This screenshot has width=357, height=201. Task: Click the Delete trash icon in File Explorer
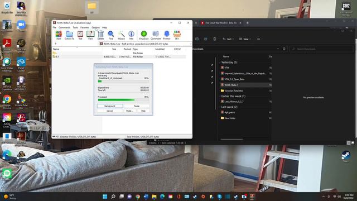tap(215, 39)
